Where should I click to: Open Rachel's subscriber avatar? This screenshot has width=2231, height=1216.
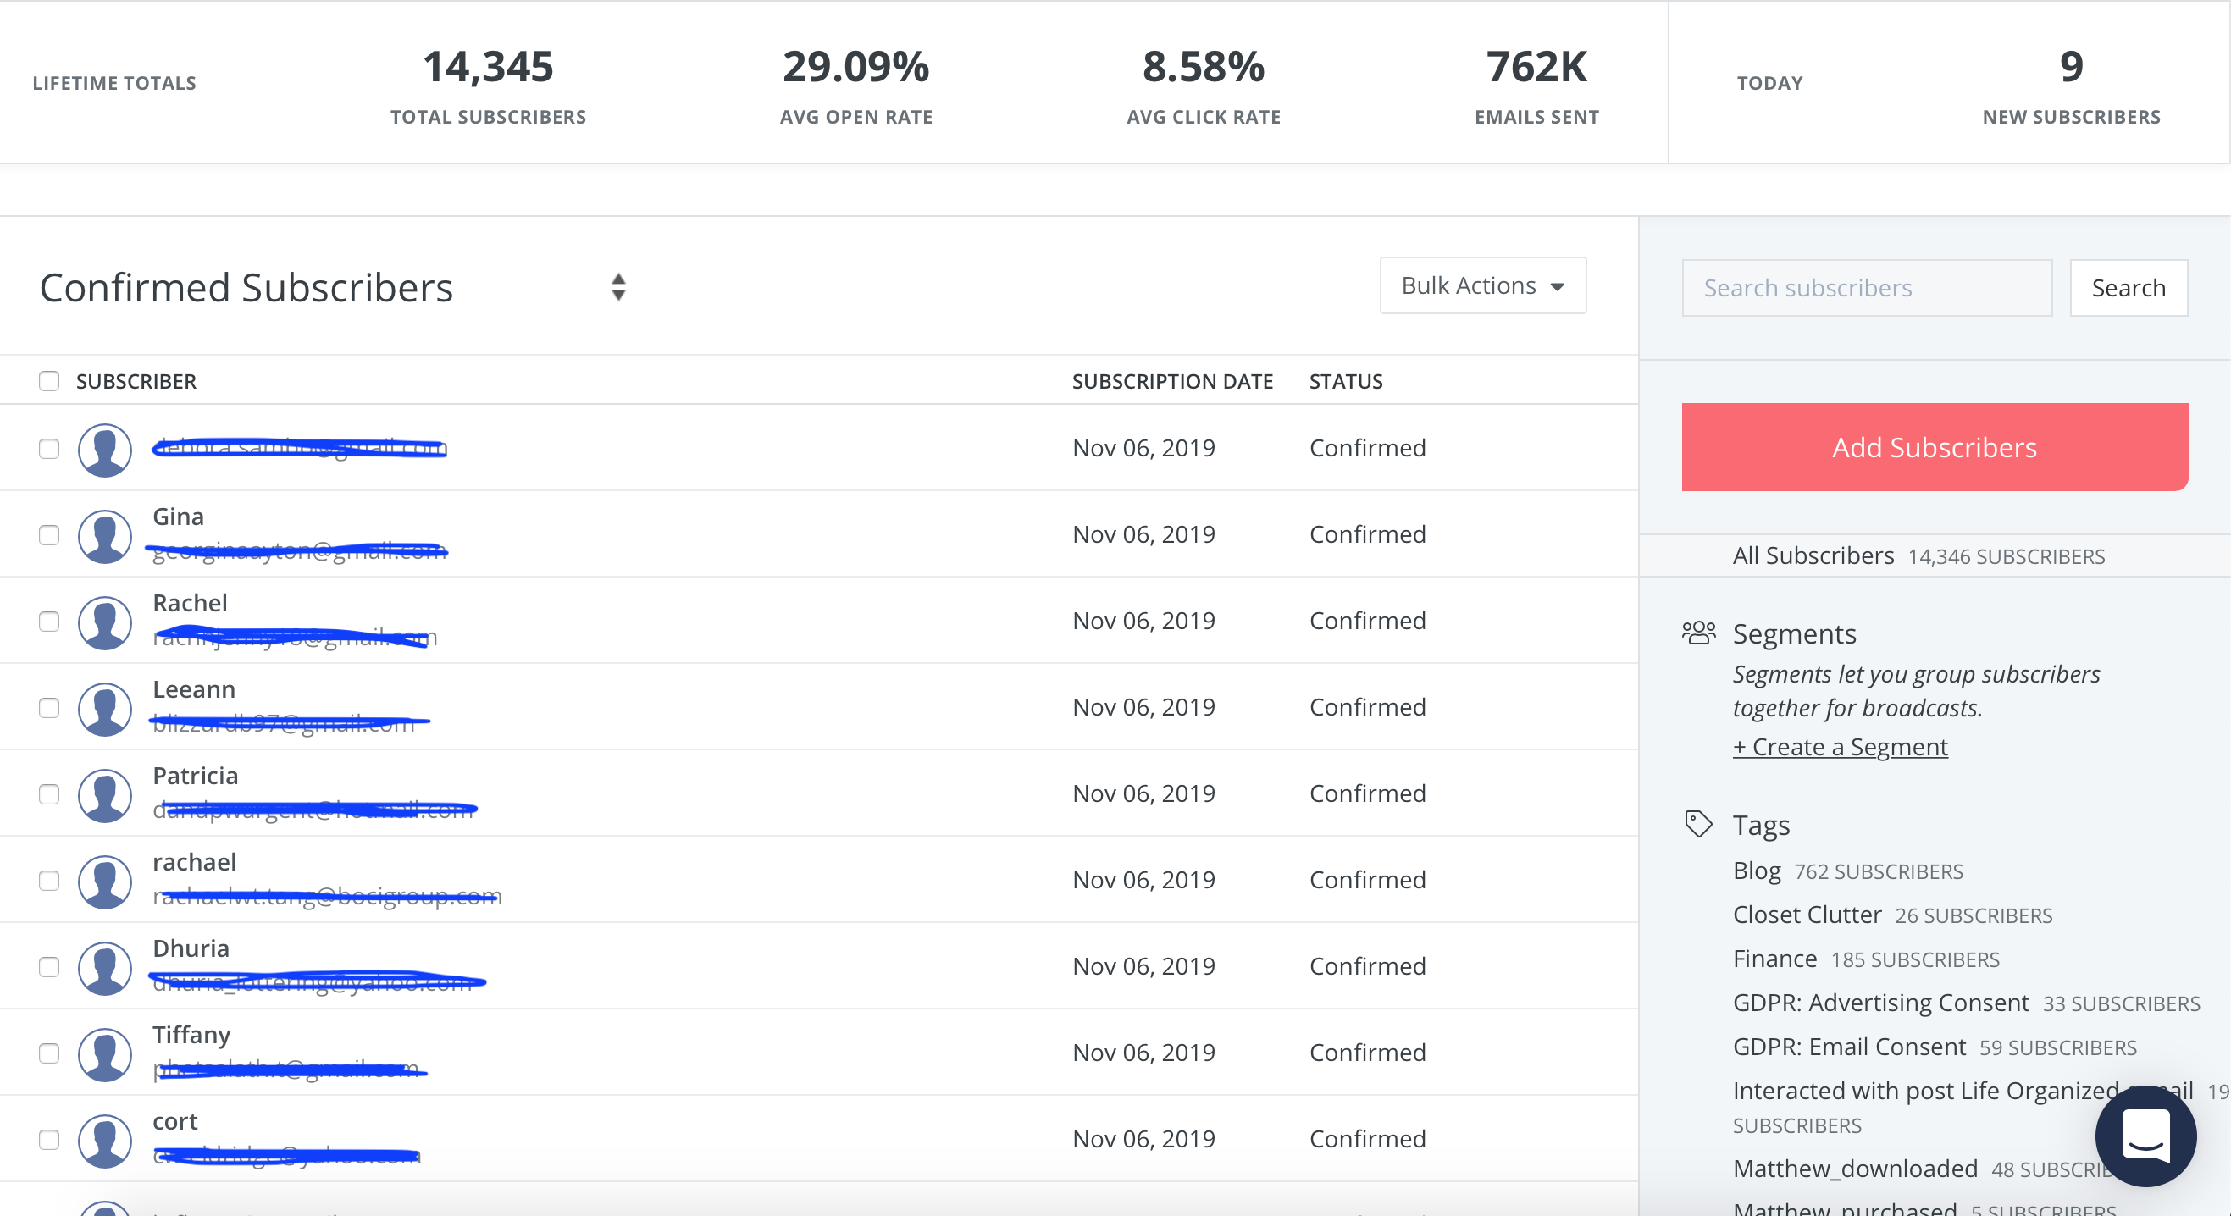[105, 622]
